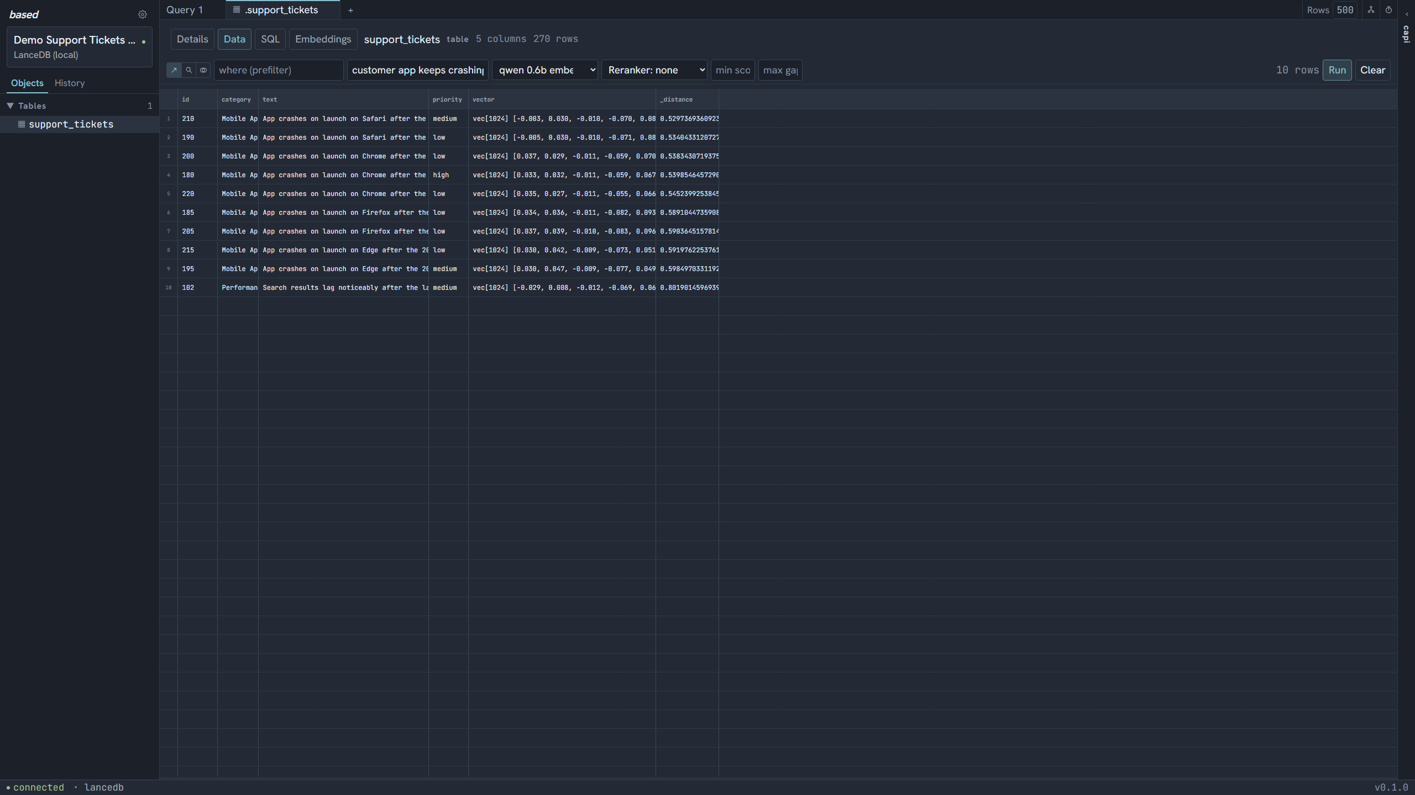Run the vector search
Viewport: 1415px width, 795px height.
pyautogui.click(x=1337, y=70)
